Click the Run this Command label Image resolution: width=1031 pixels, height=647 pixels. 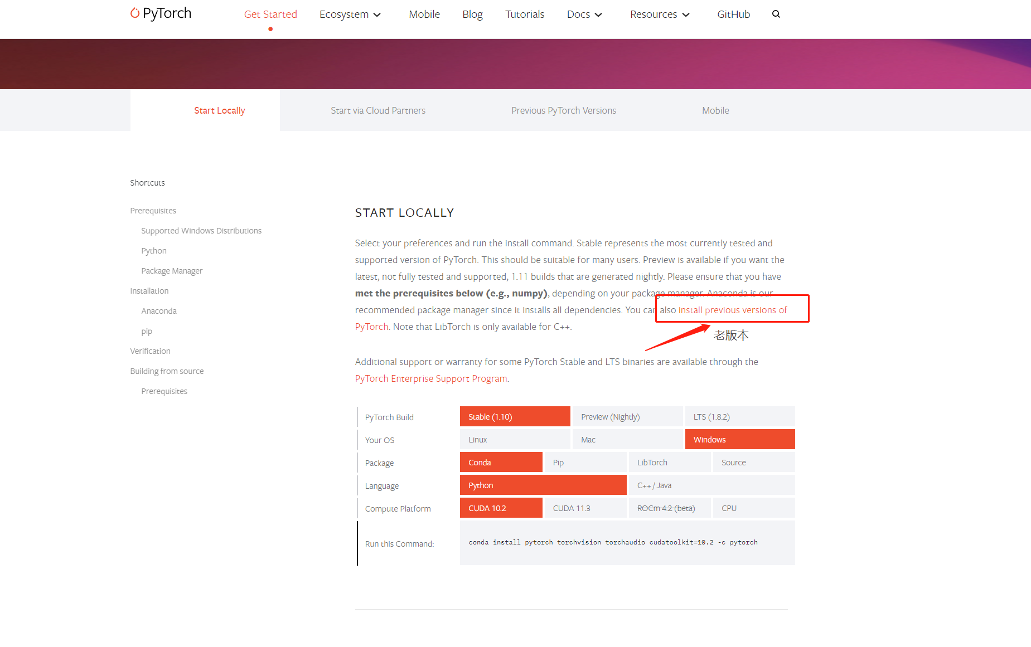(399, 544)
